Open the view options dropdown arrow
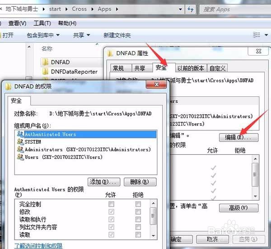Image resolution: width=271 pixels, height=249 pixels. [266, 35]
